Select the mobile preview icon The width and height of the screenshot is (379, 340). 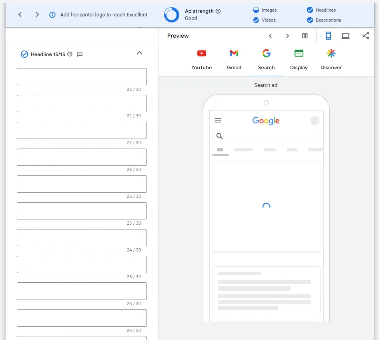[328, 36]
